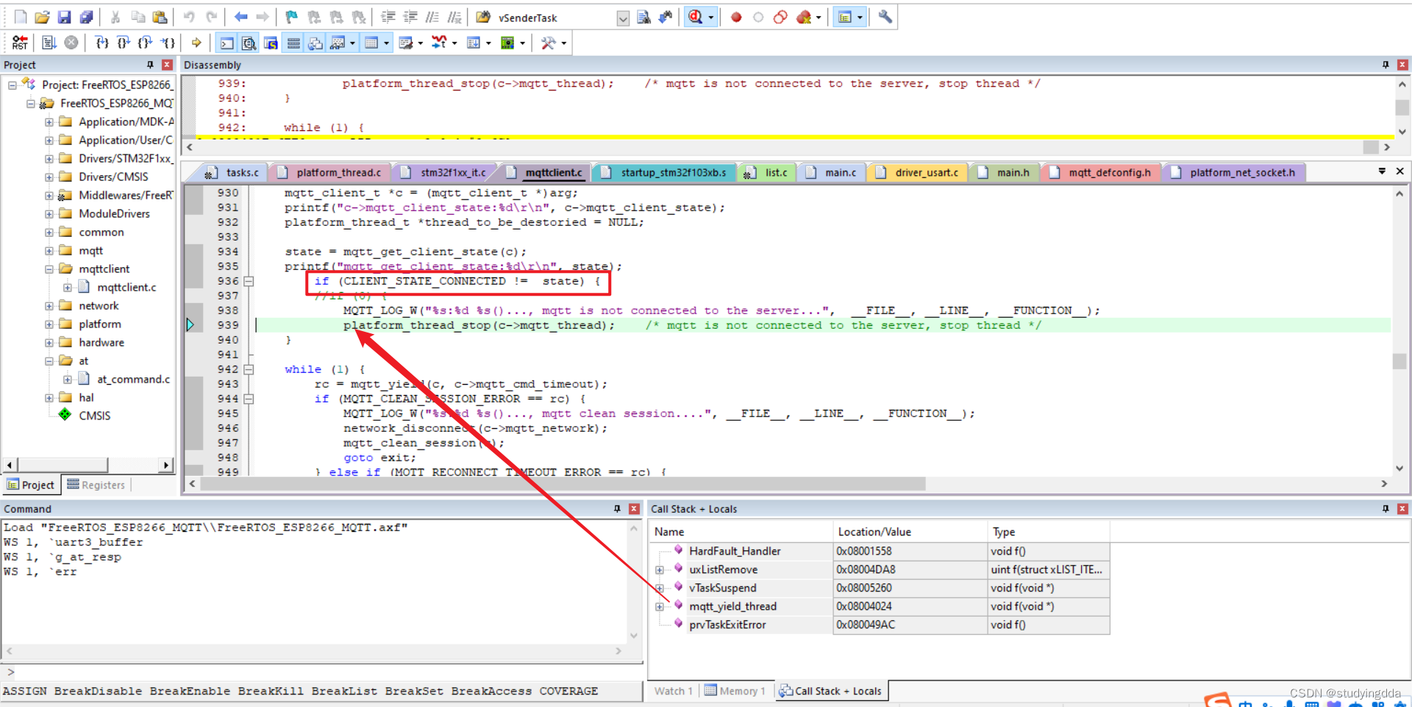
Task: Toggle the auto-hide pin of the Command panel
Action: click(x=617, y=508)
